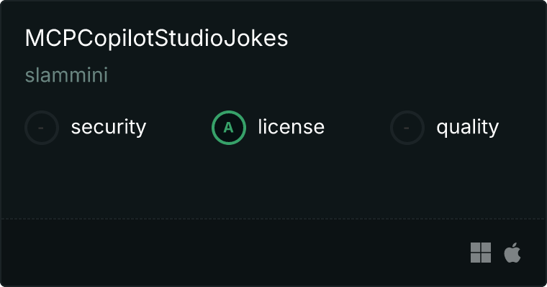
Task: Open the MCPCopilotStudioJokes title link
Action: click(x=156, y=38)
